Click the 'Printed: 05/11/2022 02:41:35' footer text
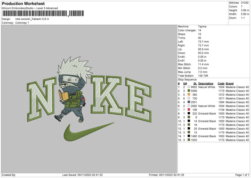 tap(166, 175)
